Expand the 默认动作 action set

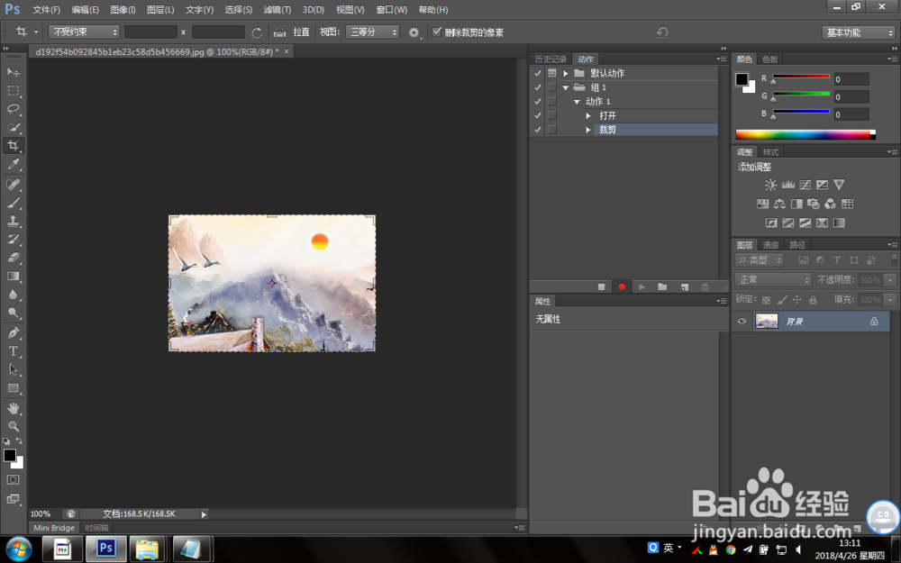566,73
